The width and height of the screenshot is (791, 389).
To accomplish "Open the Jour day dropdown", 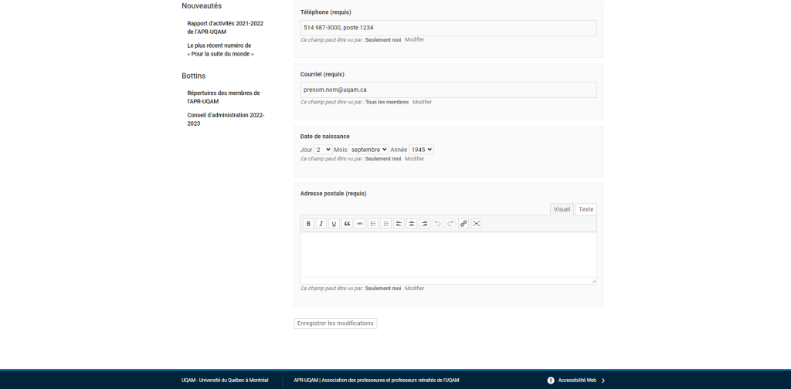I will coord(323,150).
